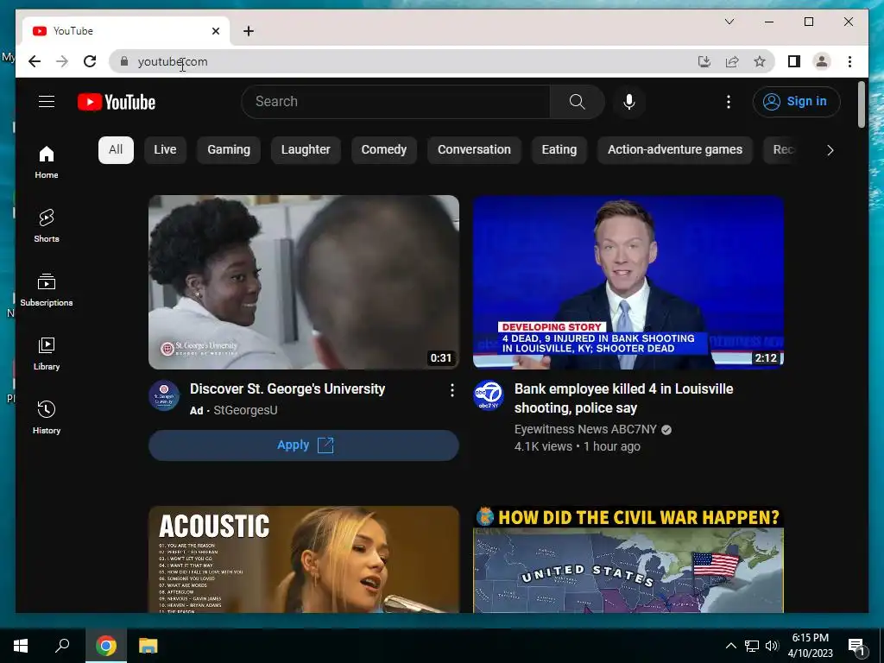Select the Laughter filter chip

(x=306, y=150)
